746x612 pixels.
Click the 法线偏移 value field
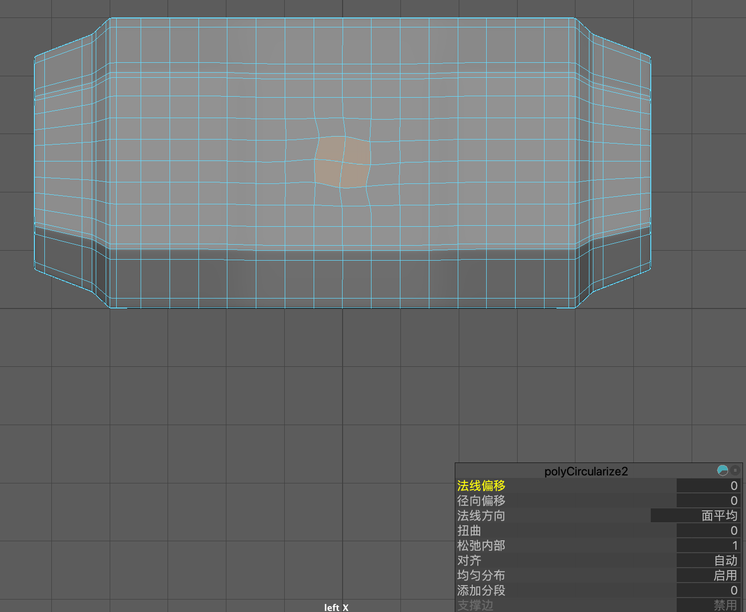tap(709, 485)
